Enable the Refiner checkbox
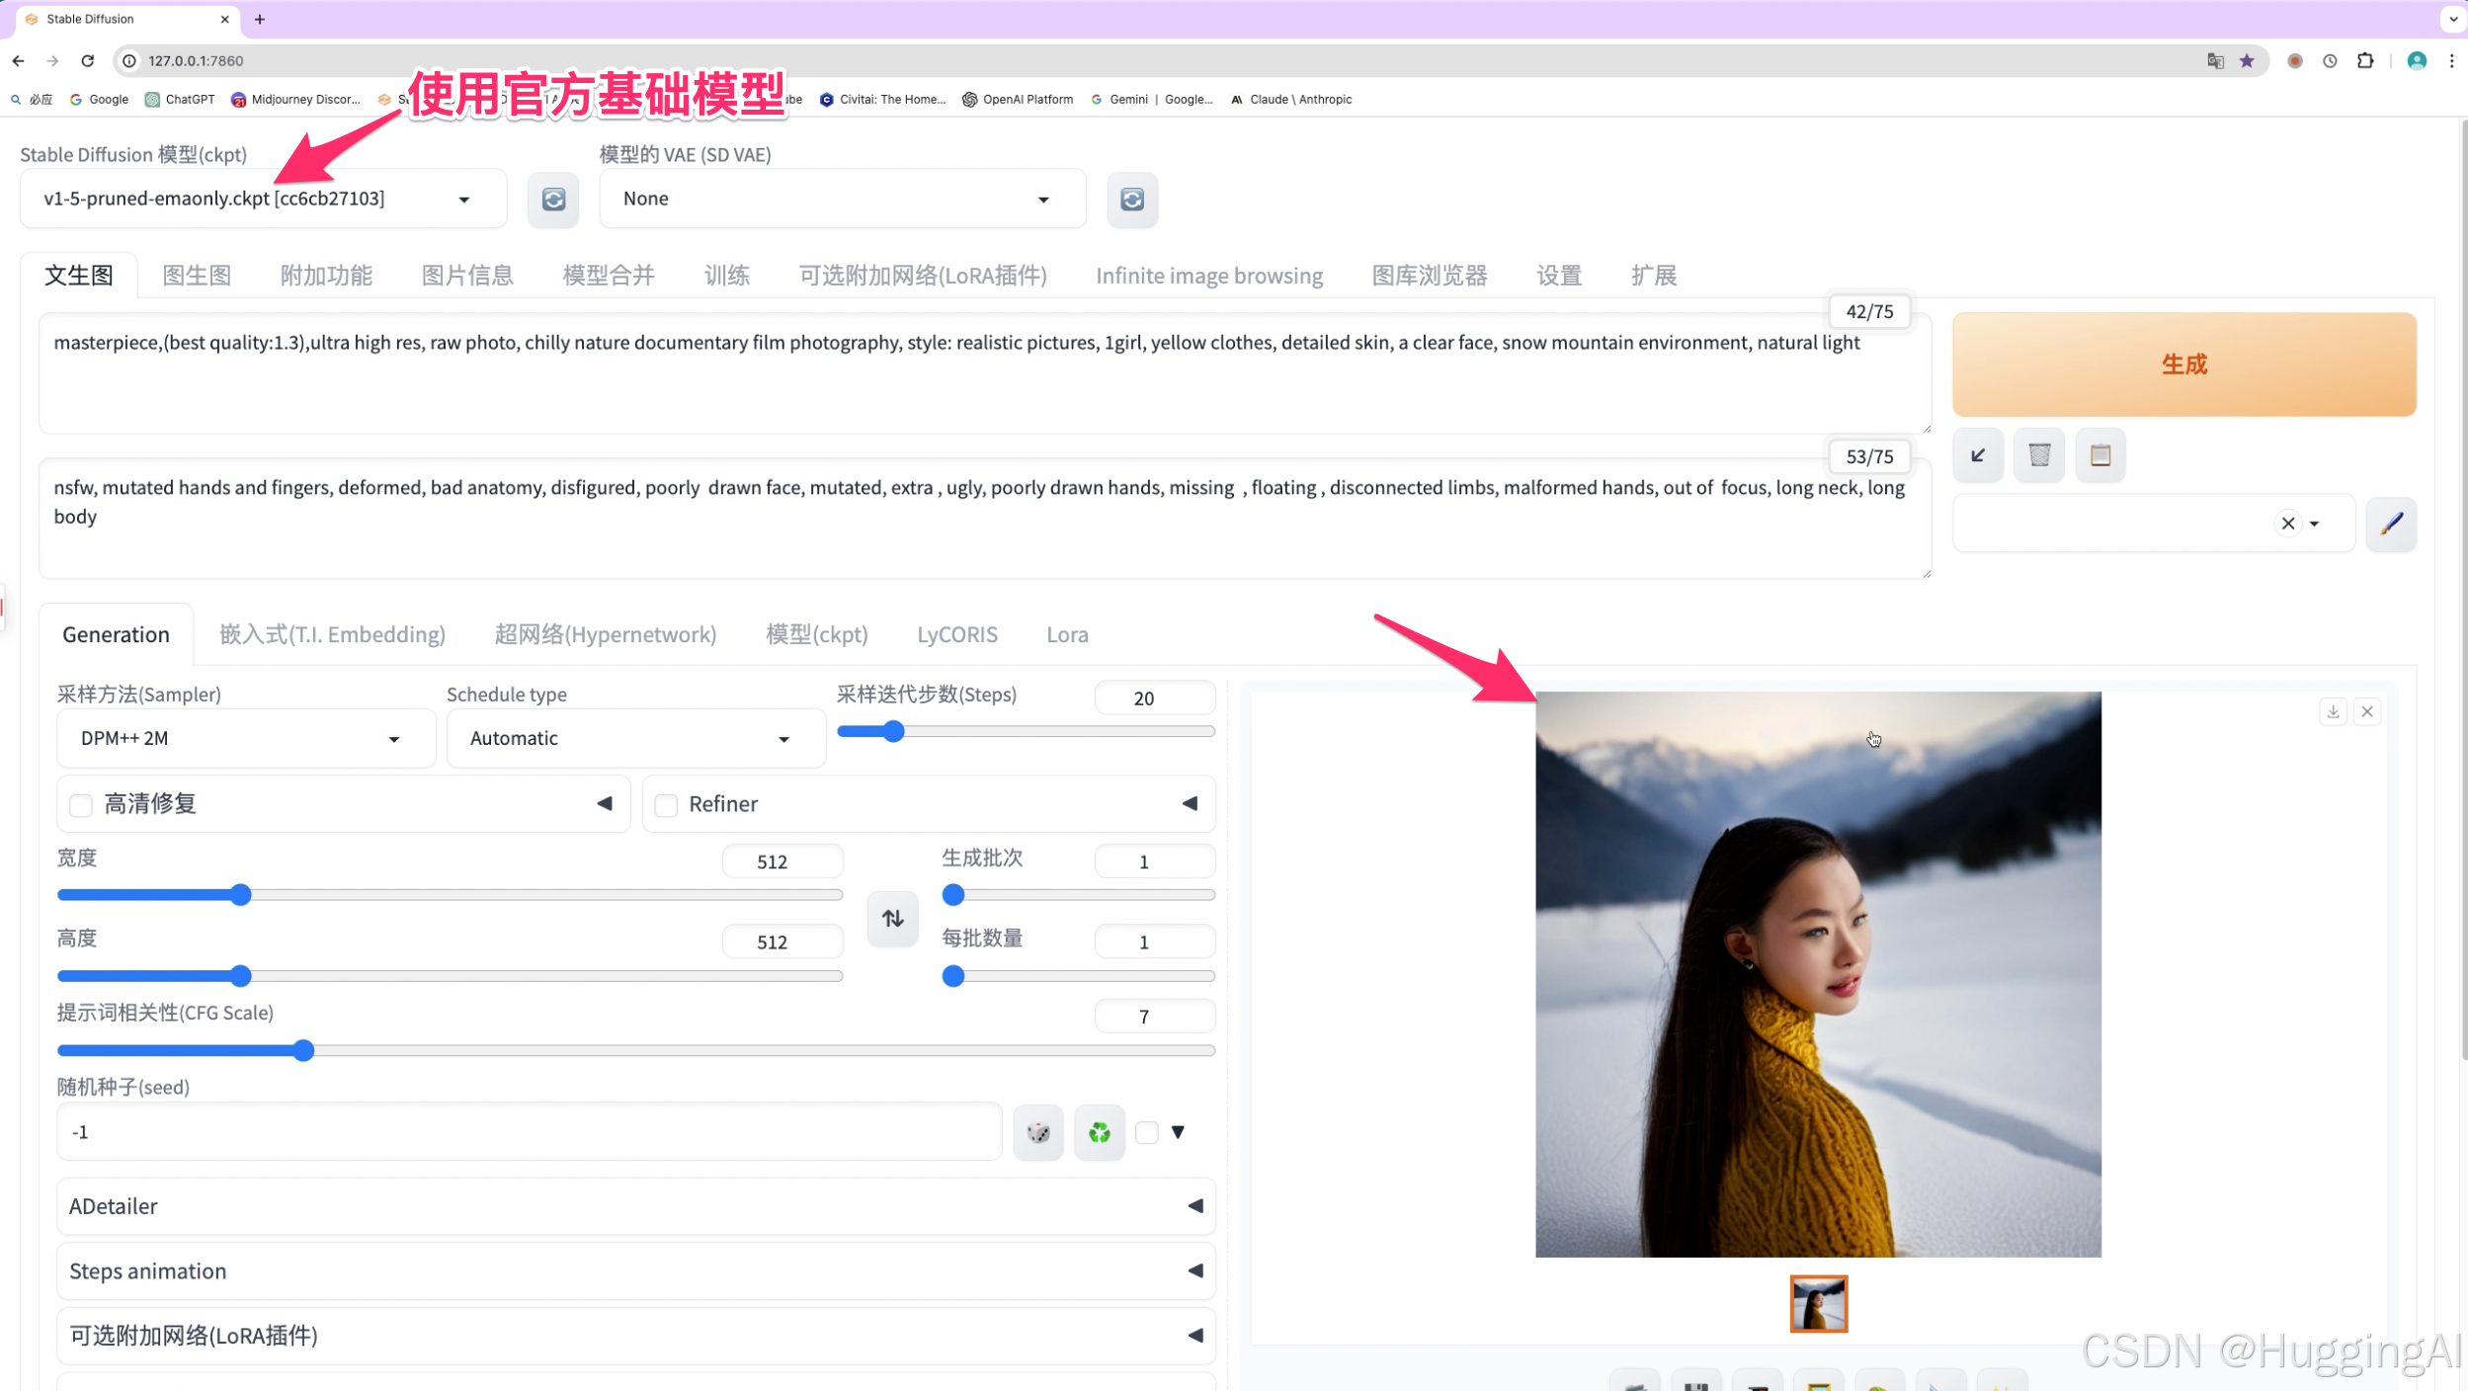Image resolution: width=2468 pixels, height=1391 pixels. pos(666,803)
